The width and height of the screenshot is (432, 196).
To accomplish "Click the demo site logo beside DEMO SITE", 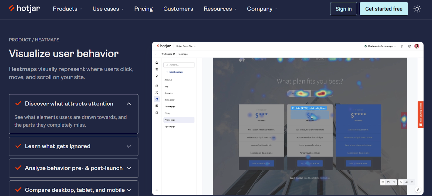I will (242, 60).
